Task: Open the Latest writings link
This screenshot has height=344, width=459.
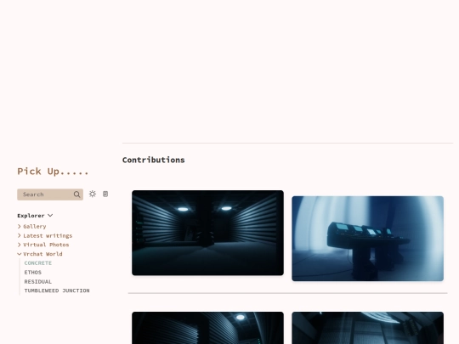Action: pyautogui.click(x=48, y=236)
